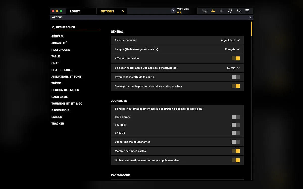Viewport: 303px width, 189px height.
Task: Toggle Afficher mon solde switch
Action: [236, 58]
